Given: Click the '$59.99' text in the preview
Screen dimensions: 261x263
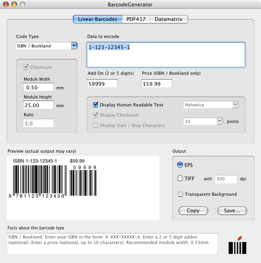Looking at the screenshot, I should [x=77, y=161].
